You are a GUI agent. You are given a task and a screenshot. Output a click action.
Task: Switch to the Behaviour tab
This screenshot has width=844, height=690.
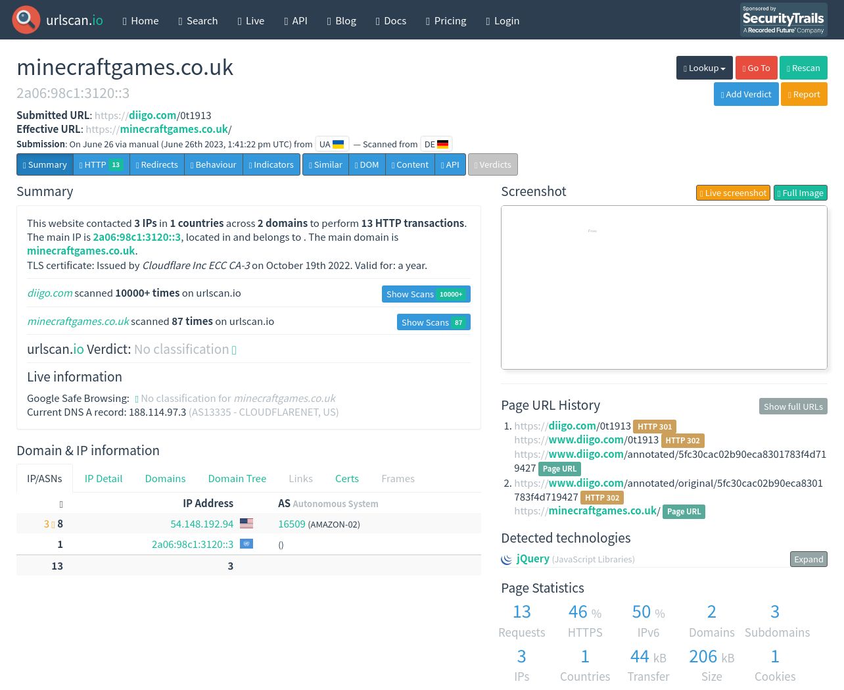[214, 164]
